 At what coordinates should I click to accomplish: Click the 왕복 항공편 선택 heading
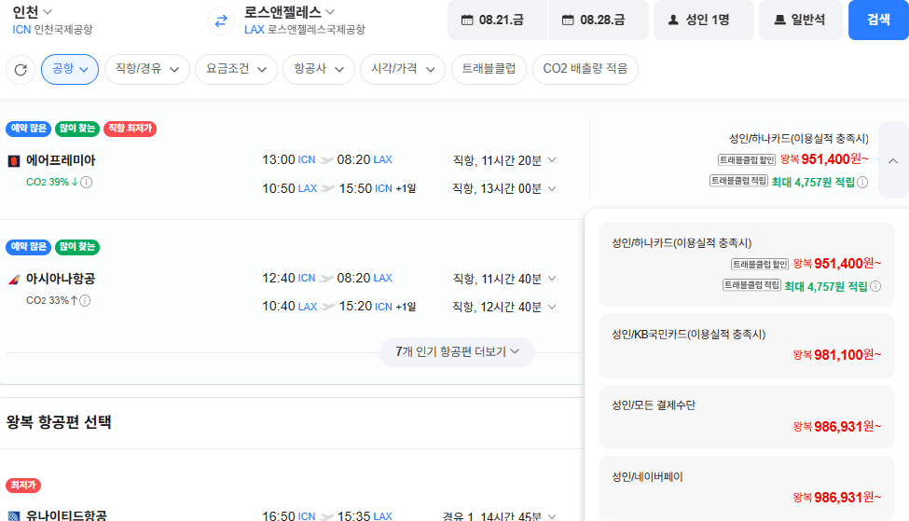click(x=59, y=422)
